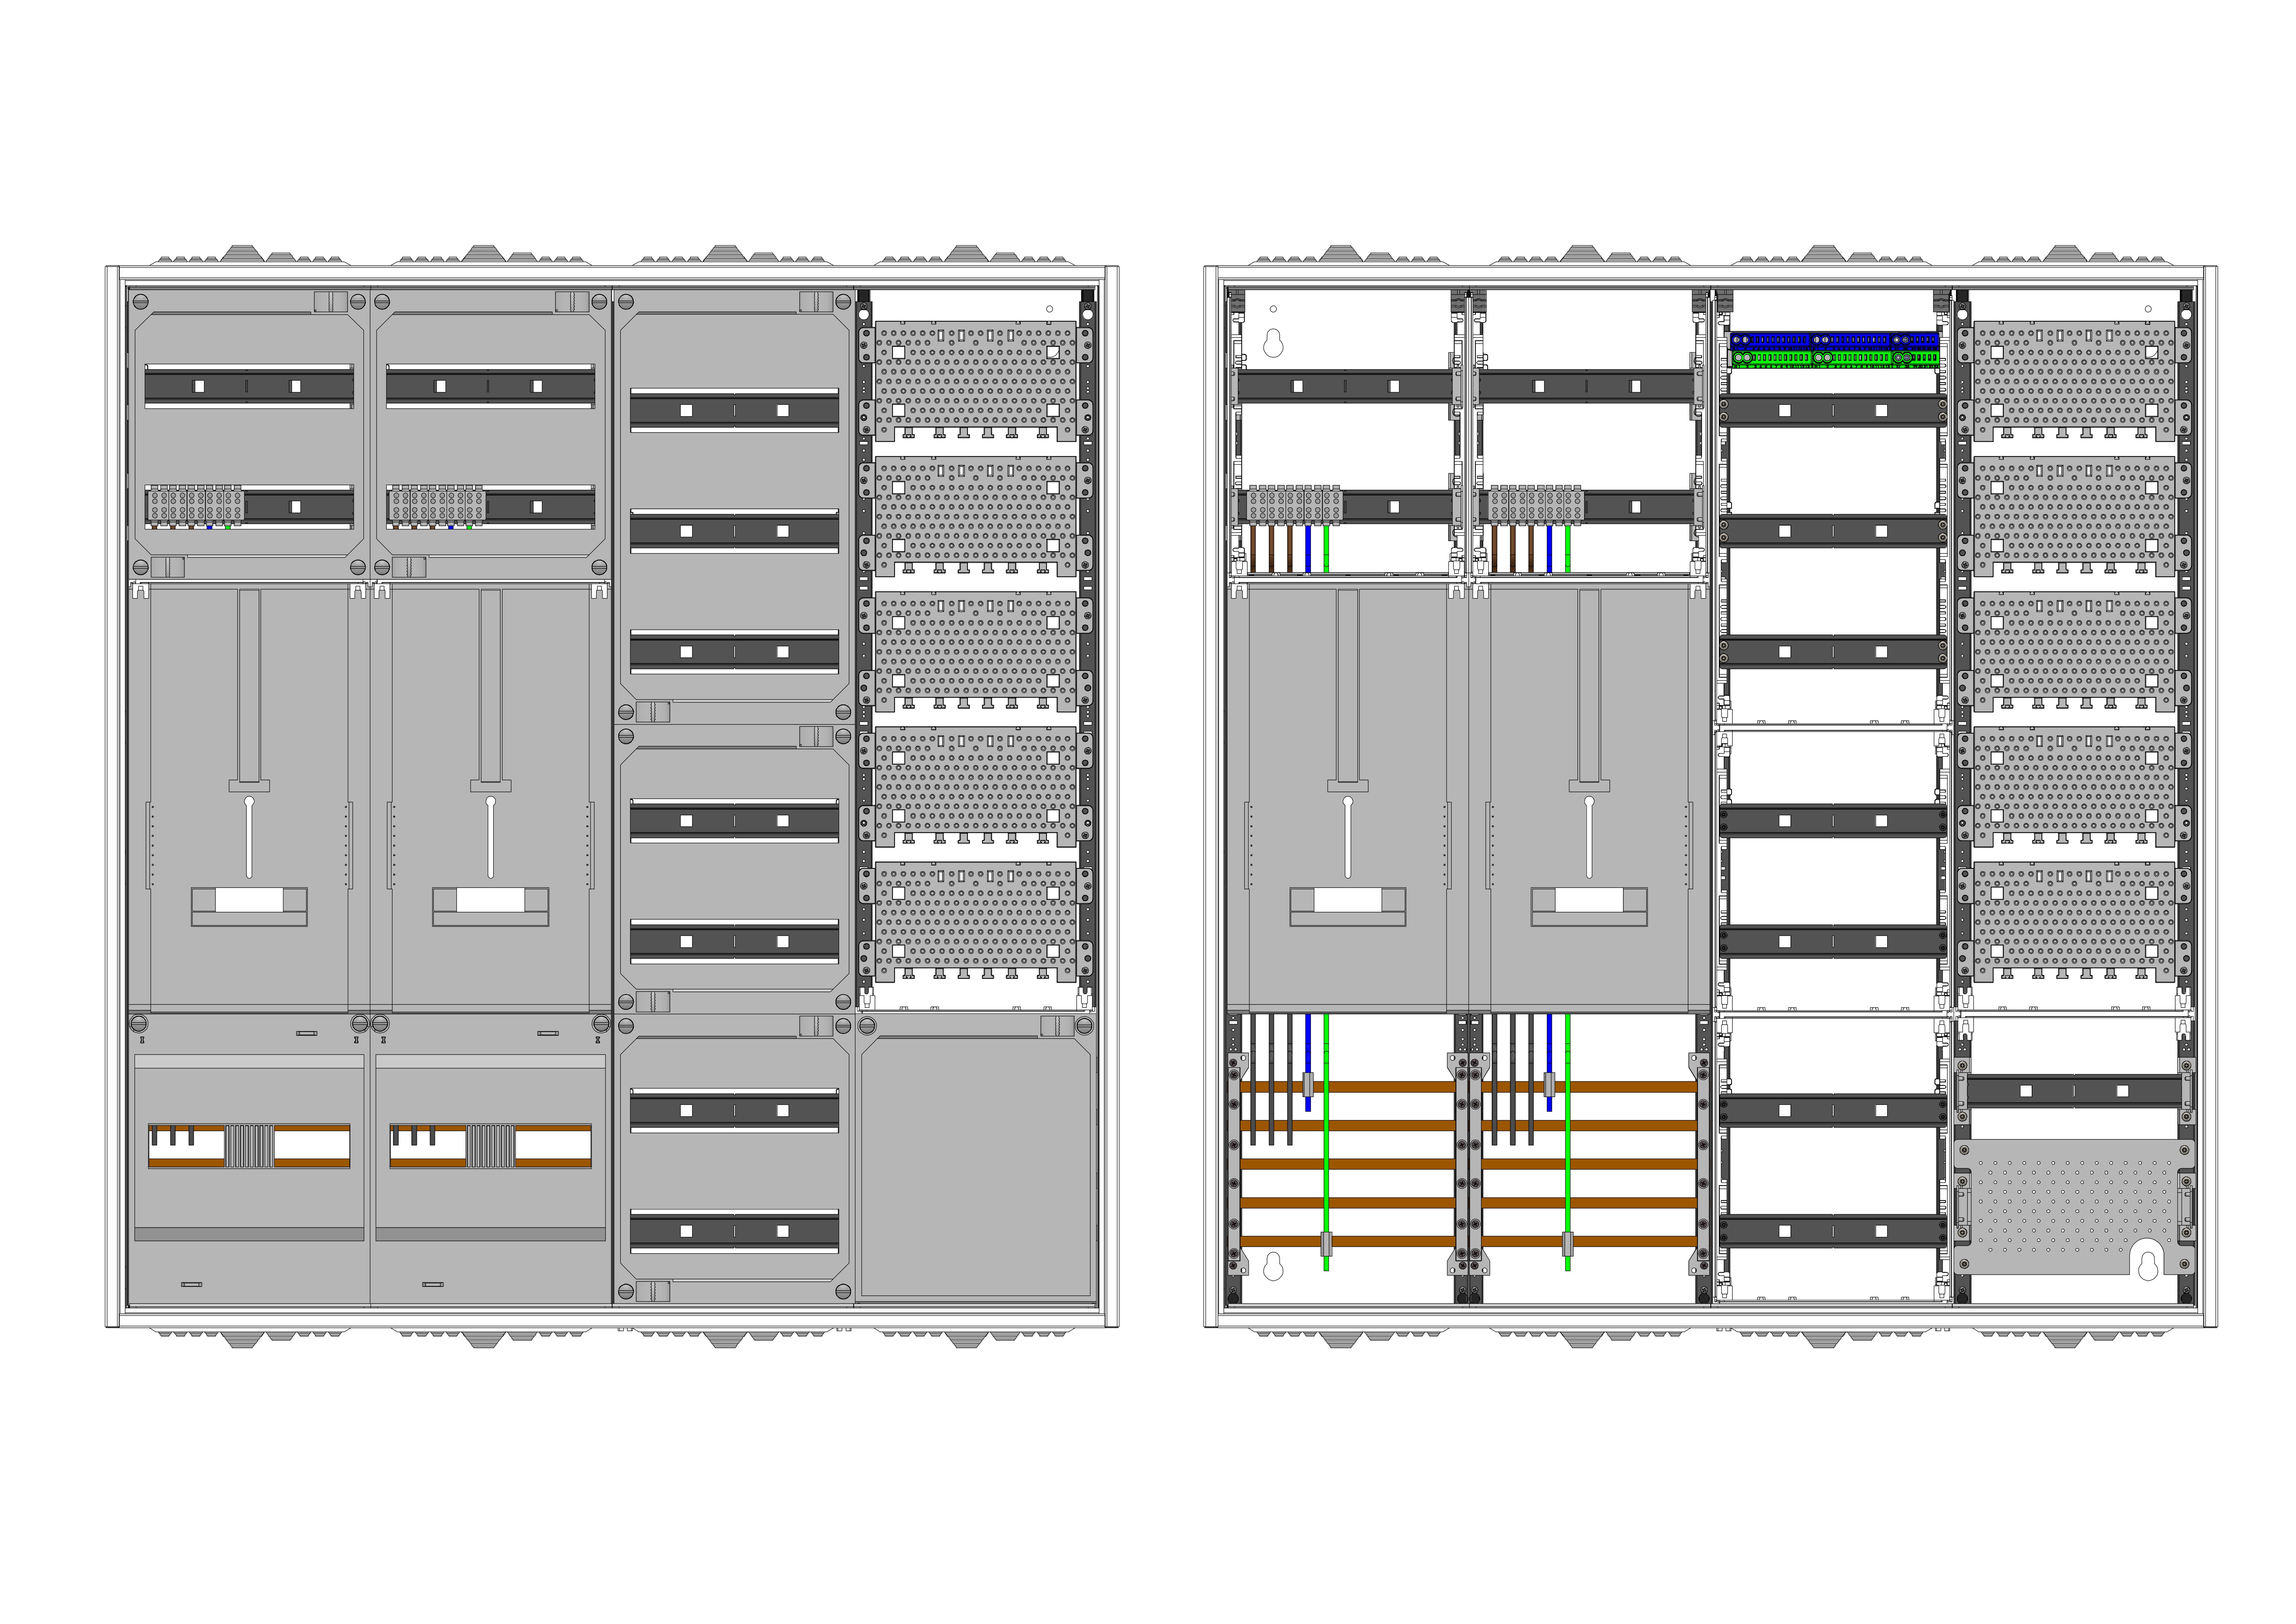This screenshot has height=1624, width=2296.
Task: Click the white label window of first meter panel
Action: click(x=249, y=900)
